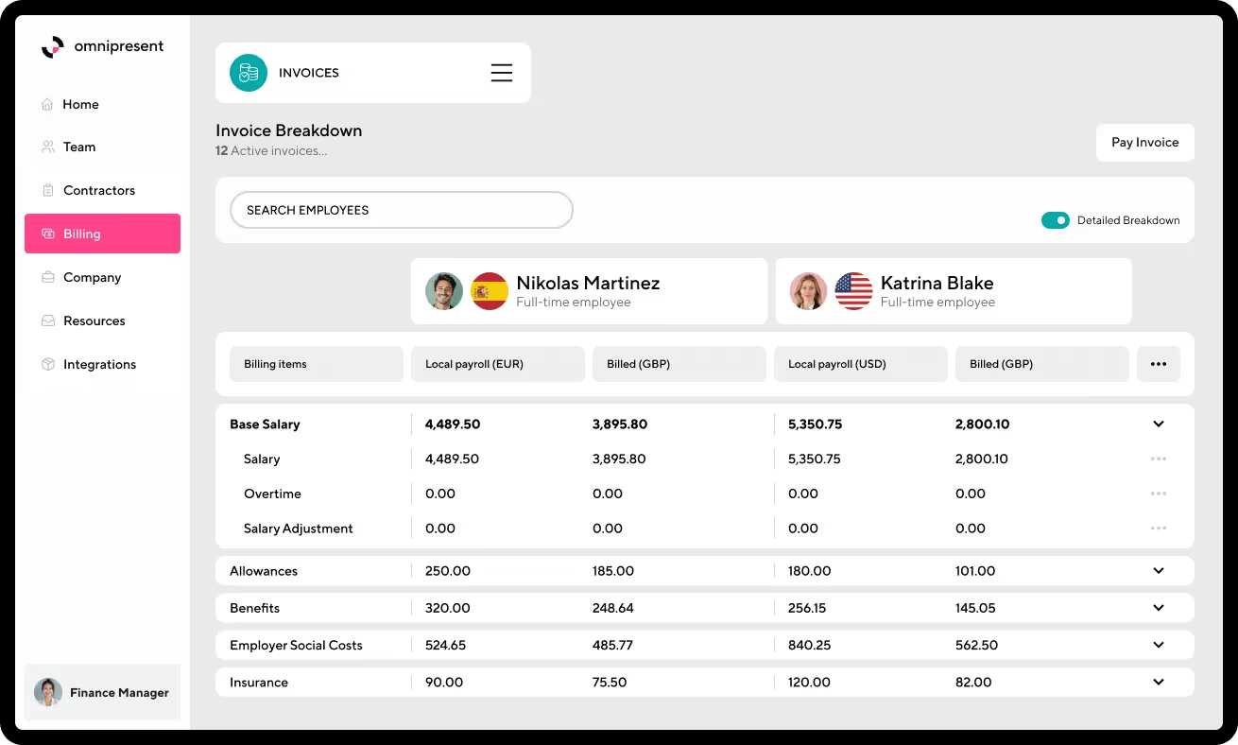
Task: Click the Base Salary row label
Action: [x=265, y=424]
